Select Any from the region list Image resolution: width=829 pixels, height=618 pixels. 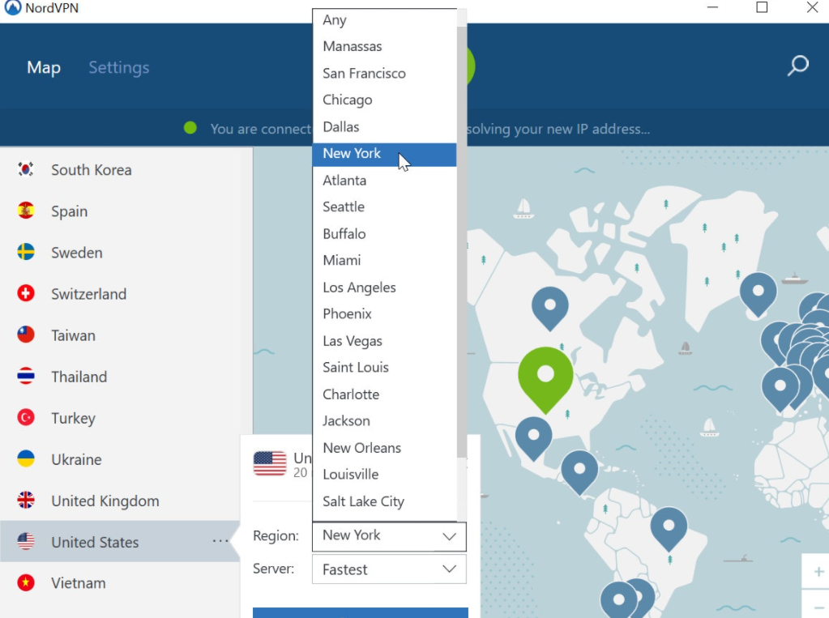point(384,20)
